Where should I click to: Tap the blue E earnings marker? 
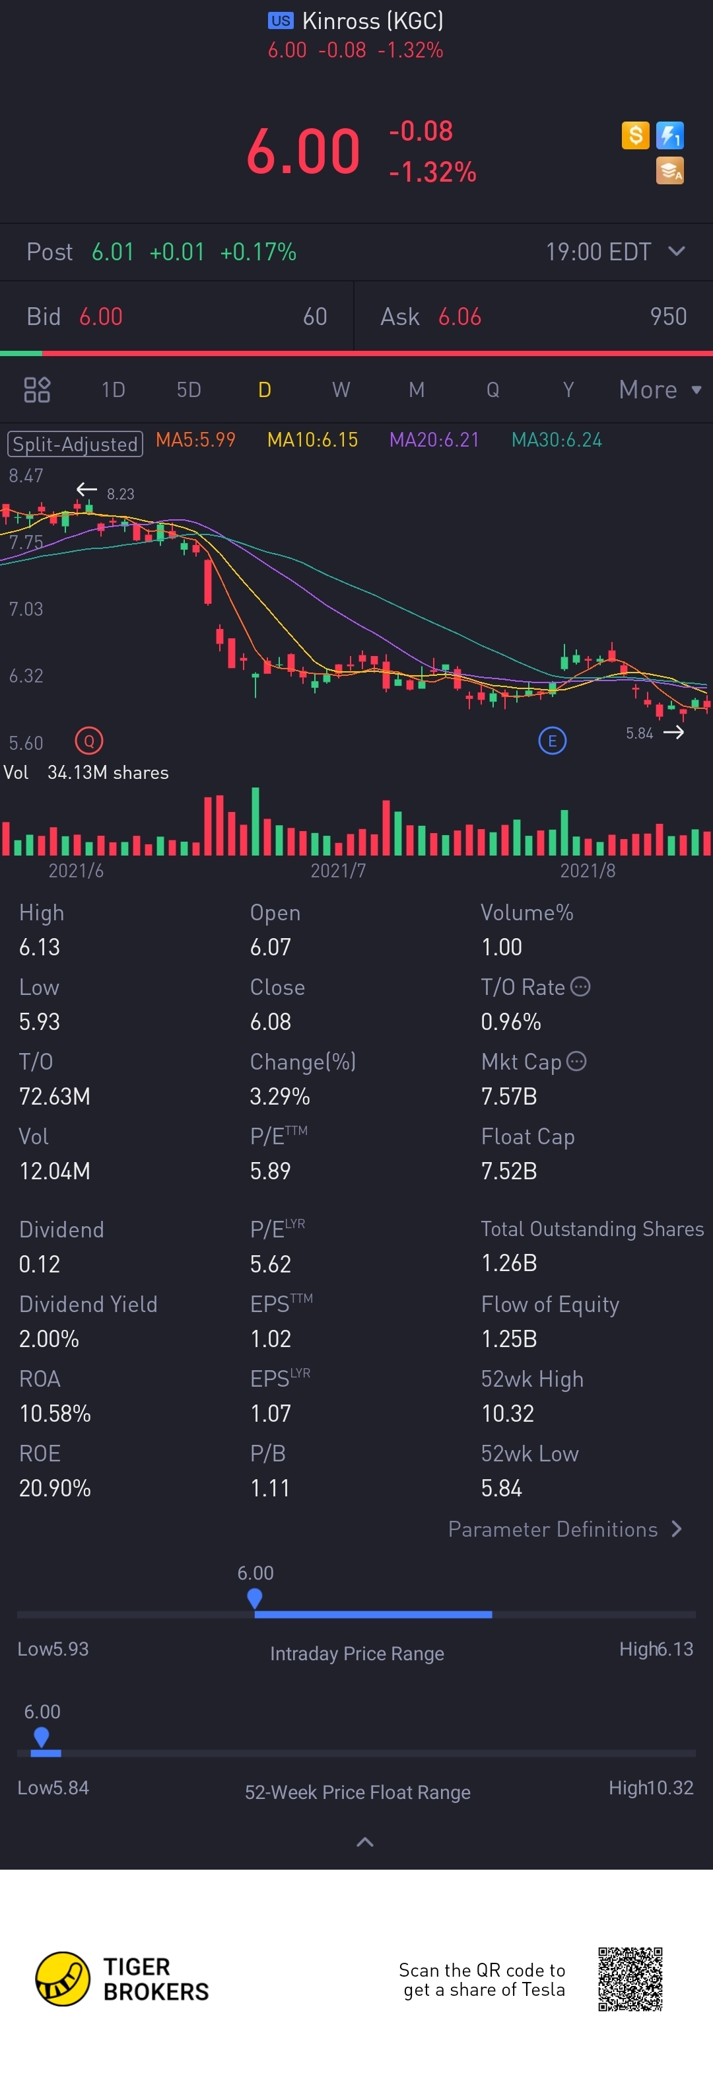[x=553, y=741]
